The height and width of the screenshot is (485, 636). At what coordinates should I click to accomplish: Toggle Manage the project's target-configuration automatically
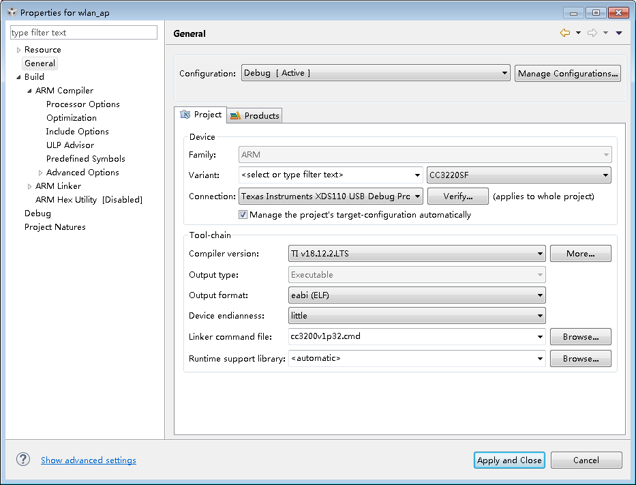pyautogui.click(x=243, y=215)
